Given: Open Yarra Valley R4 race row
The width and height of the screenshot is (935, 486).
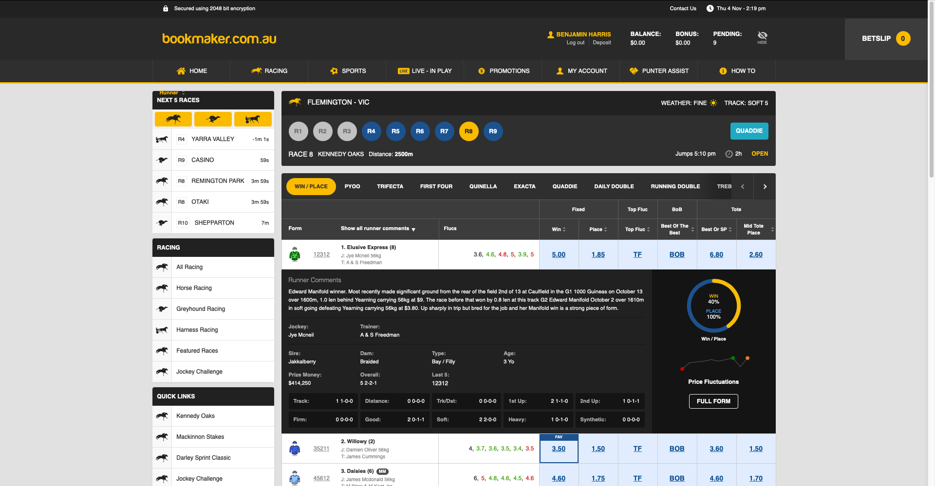Looking at the screenshot, I should click(x=213, y=139).
